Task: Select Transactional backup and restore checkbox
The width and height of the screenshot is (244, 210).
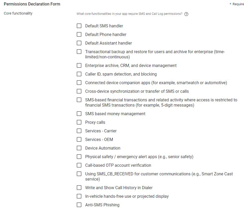Action: pyautogui.click(x=79, y=52)
